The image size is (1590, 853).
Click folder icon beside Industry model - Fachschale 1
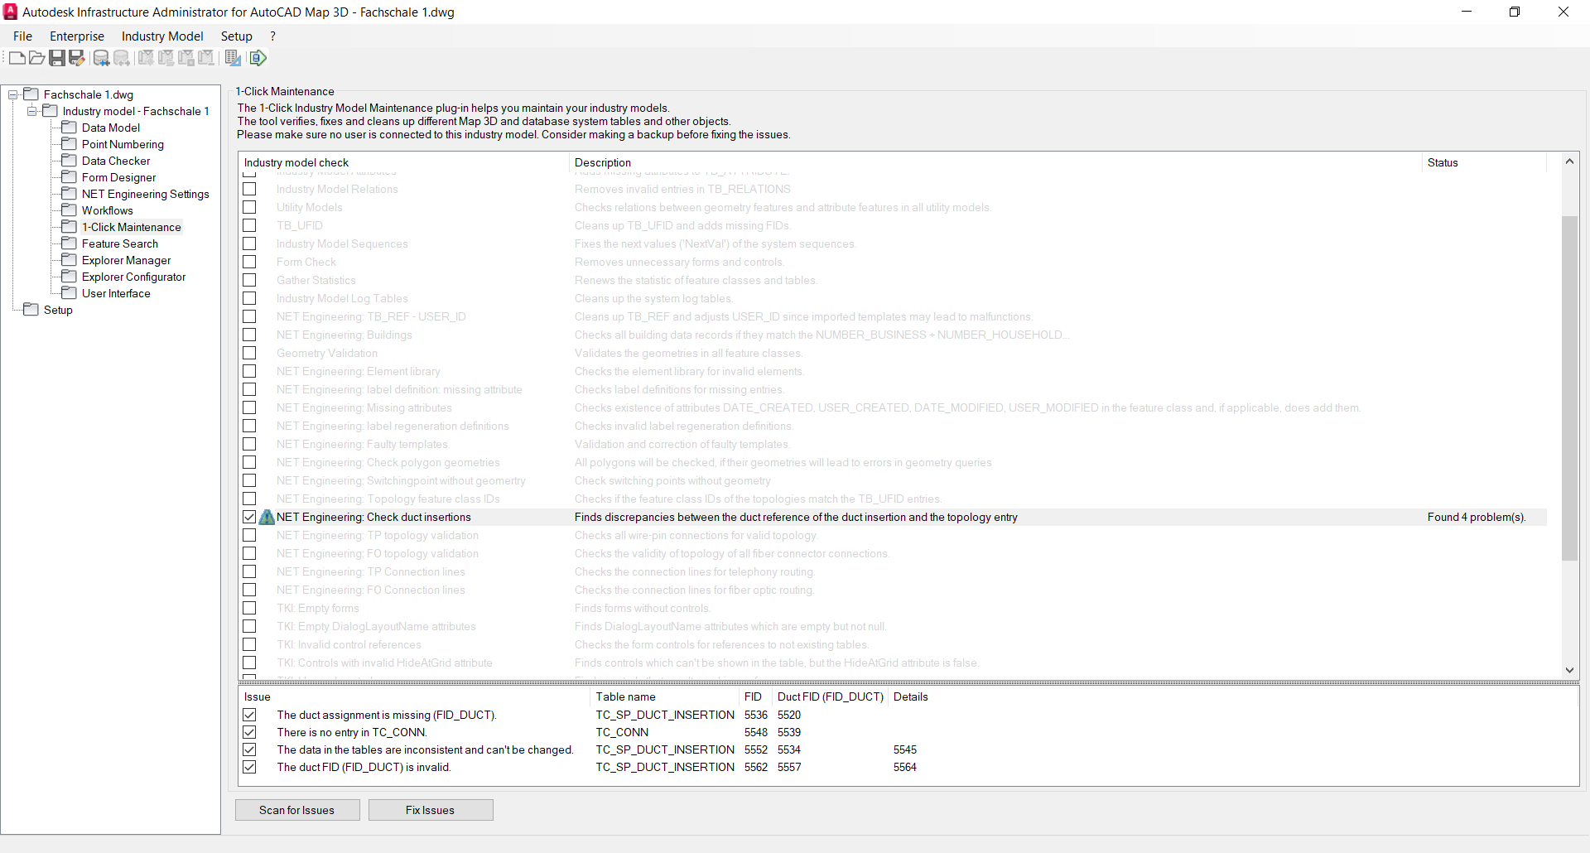point(51,111)
